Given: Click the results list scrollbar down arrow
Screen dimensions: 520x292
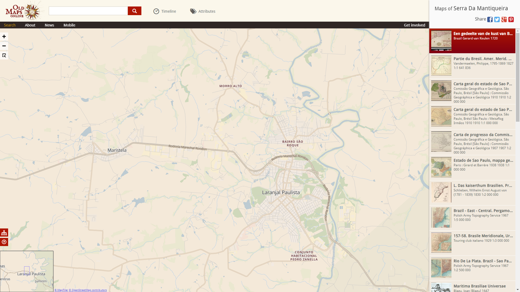Looking at the screenshot, I should pos(518,290).
